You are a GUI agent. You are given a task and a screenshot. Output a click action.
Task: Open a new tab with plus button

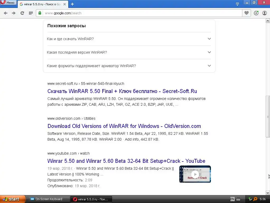[x=72, y=4]
